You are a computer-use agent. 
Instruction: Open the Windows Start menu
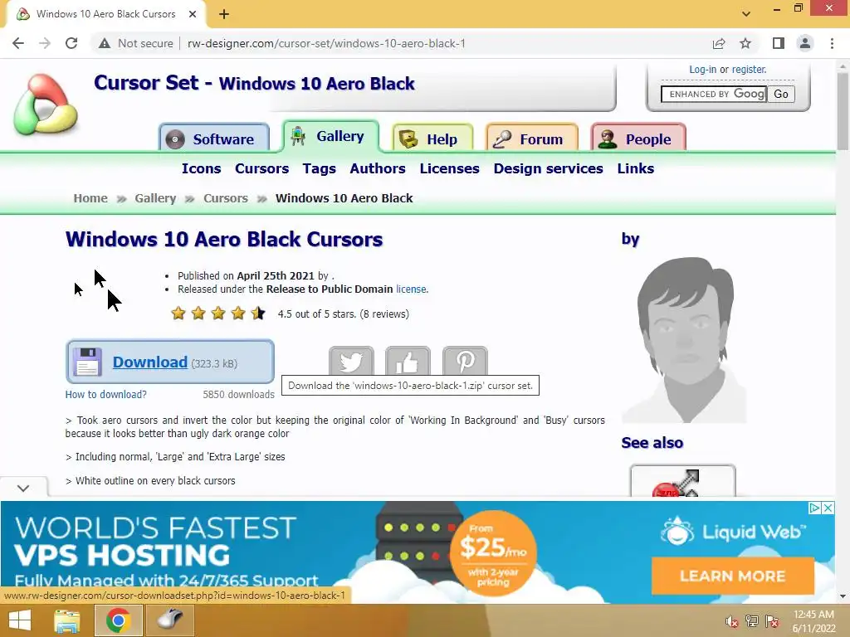click(x=20, y=620)
